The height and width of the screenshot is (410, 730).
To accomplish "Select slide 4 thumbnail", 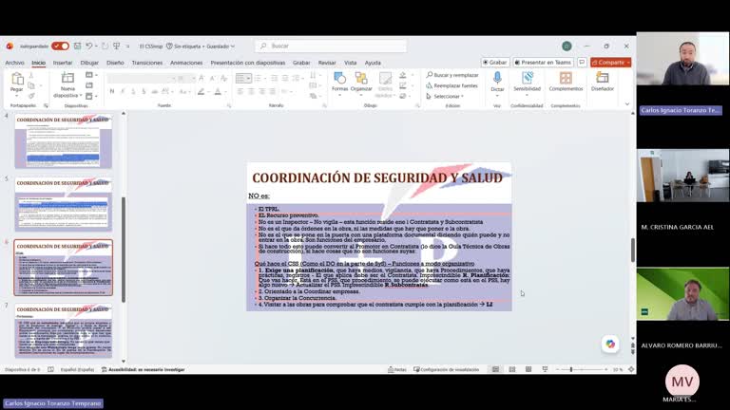I will point(64,141).
